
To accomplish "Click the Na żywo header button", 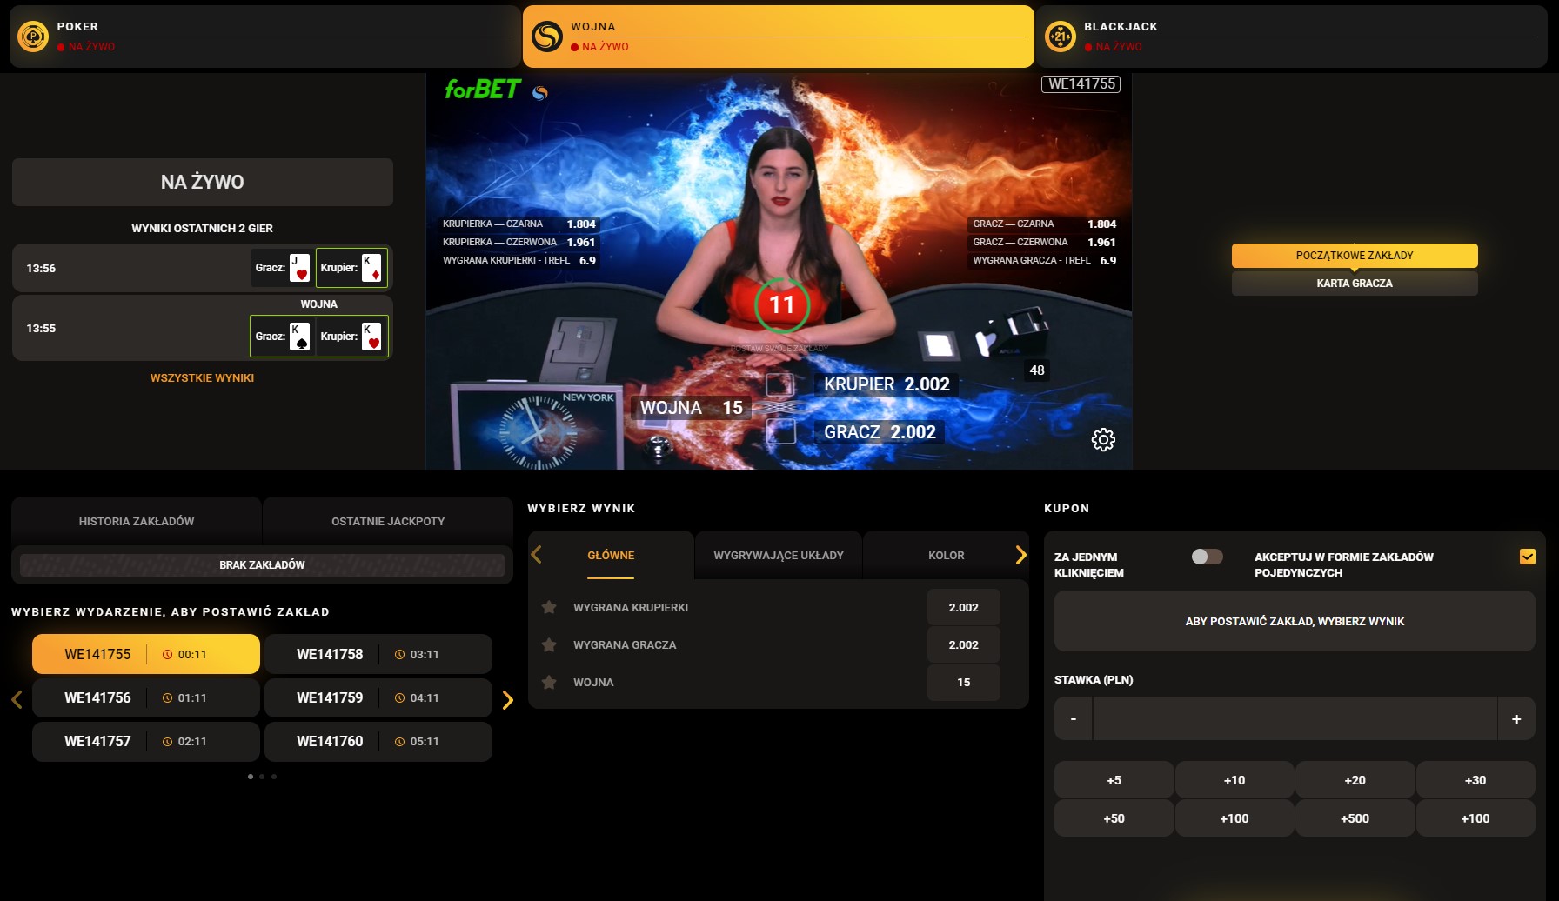I will pyautogui.click(x=203, y=182).
